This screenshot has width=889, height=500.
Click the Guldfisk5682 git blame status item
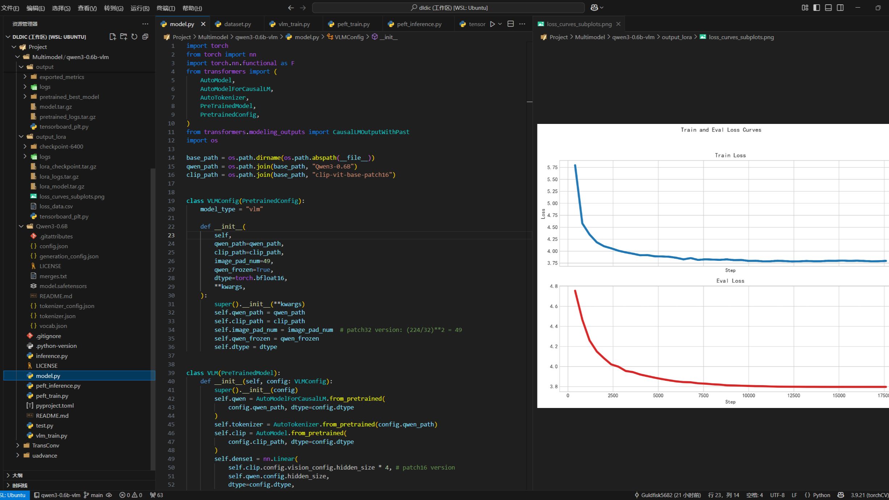tap(668, 495)
